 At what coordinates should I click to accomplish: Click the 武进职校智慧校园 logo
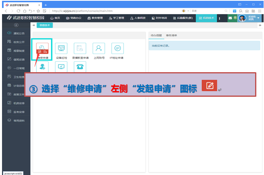coord(25,18)
